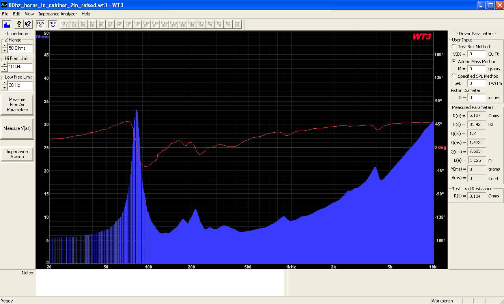Select memory slot Mem 5 icon
The height and width of the screenshot is (304, 504).
(x=101, y=24)
